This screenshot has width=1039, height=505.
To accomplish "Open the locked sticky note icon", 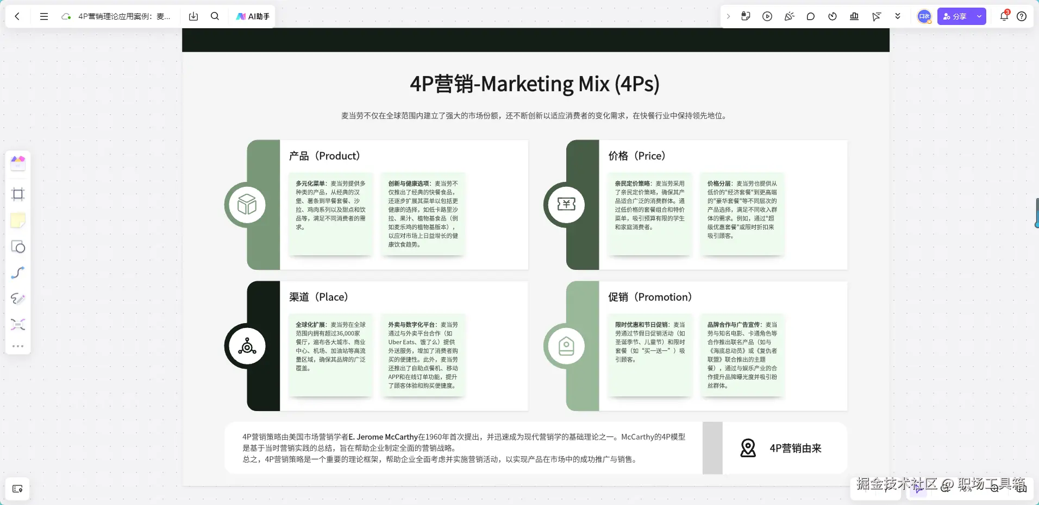I will click(x=746, y=16).
